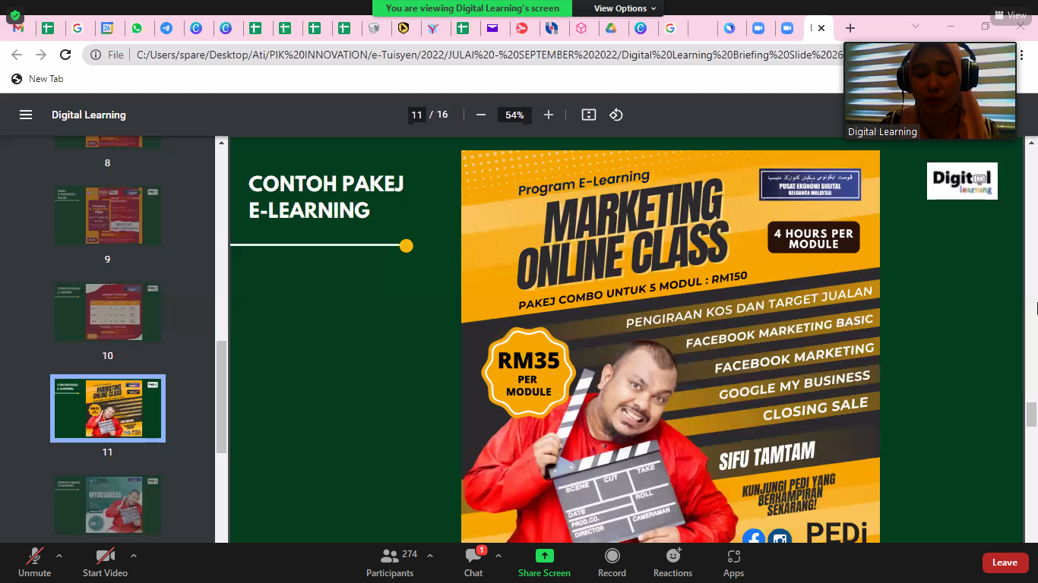Click the PDF page number field

tap(416, 115)
